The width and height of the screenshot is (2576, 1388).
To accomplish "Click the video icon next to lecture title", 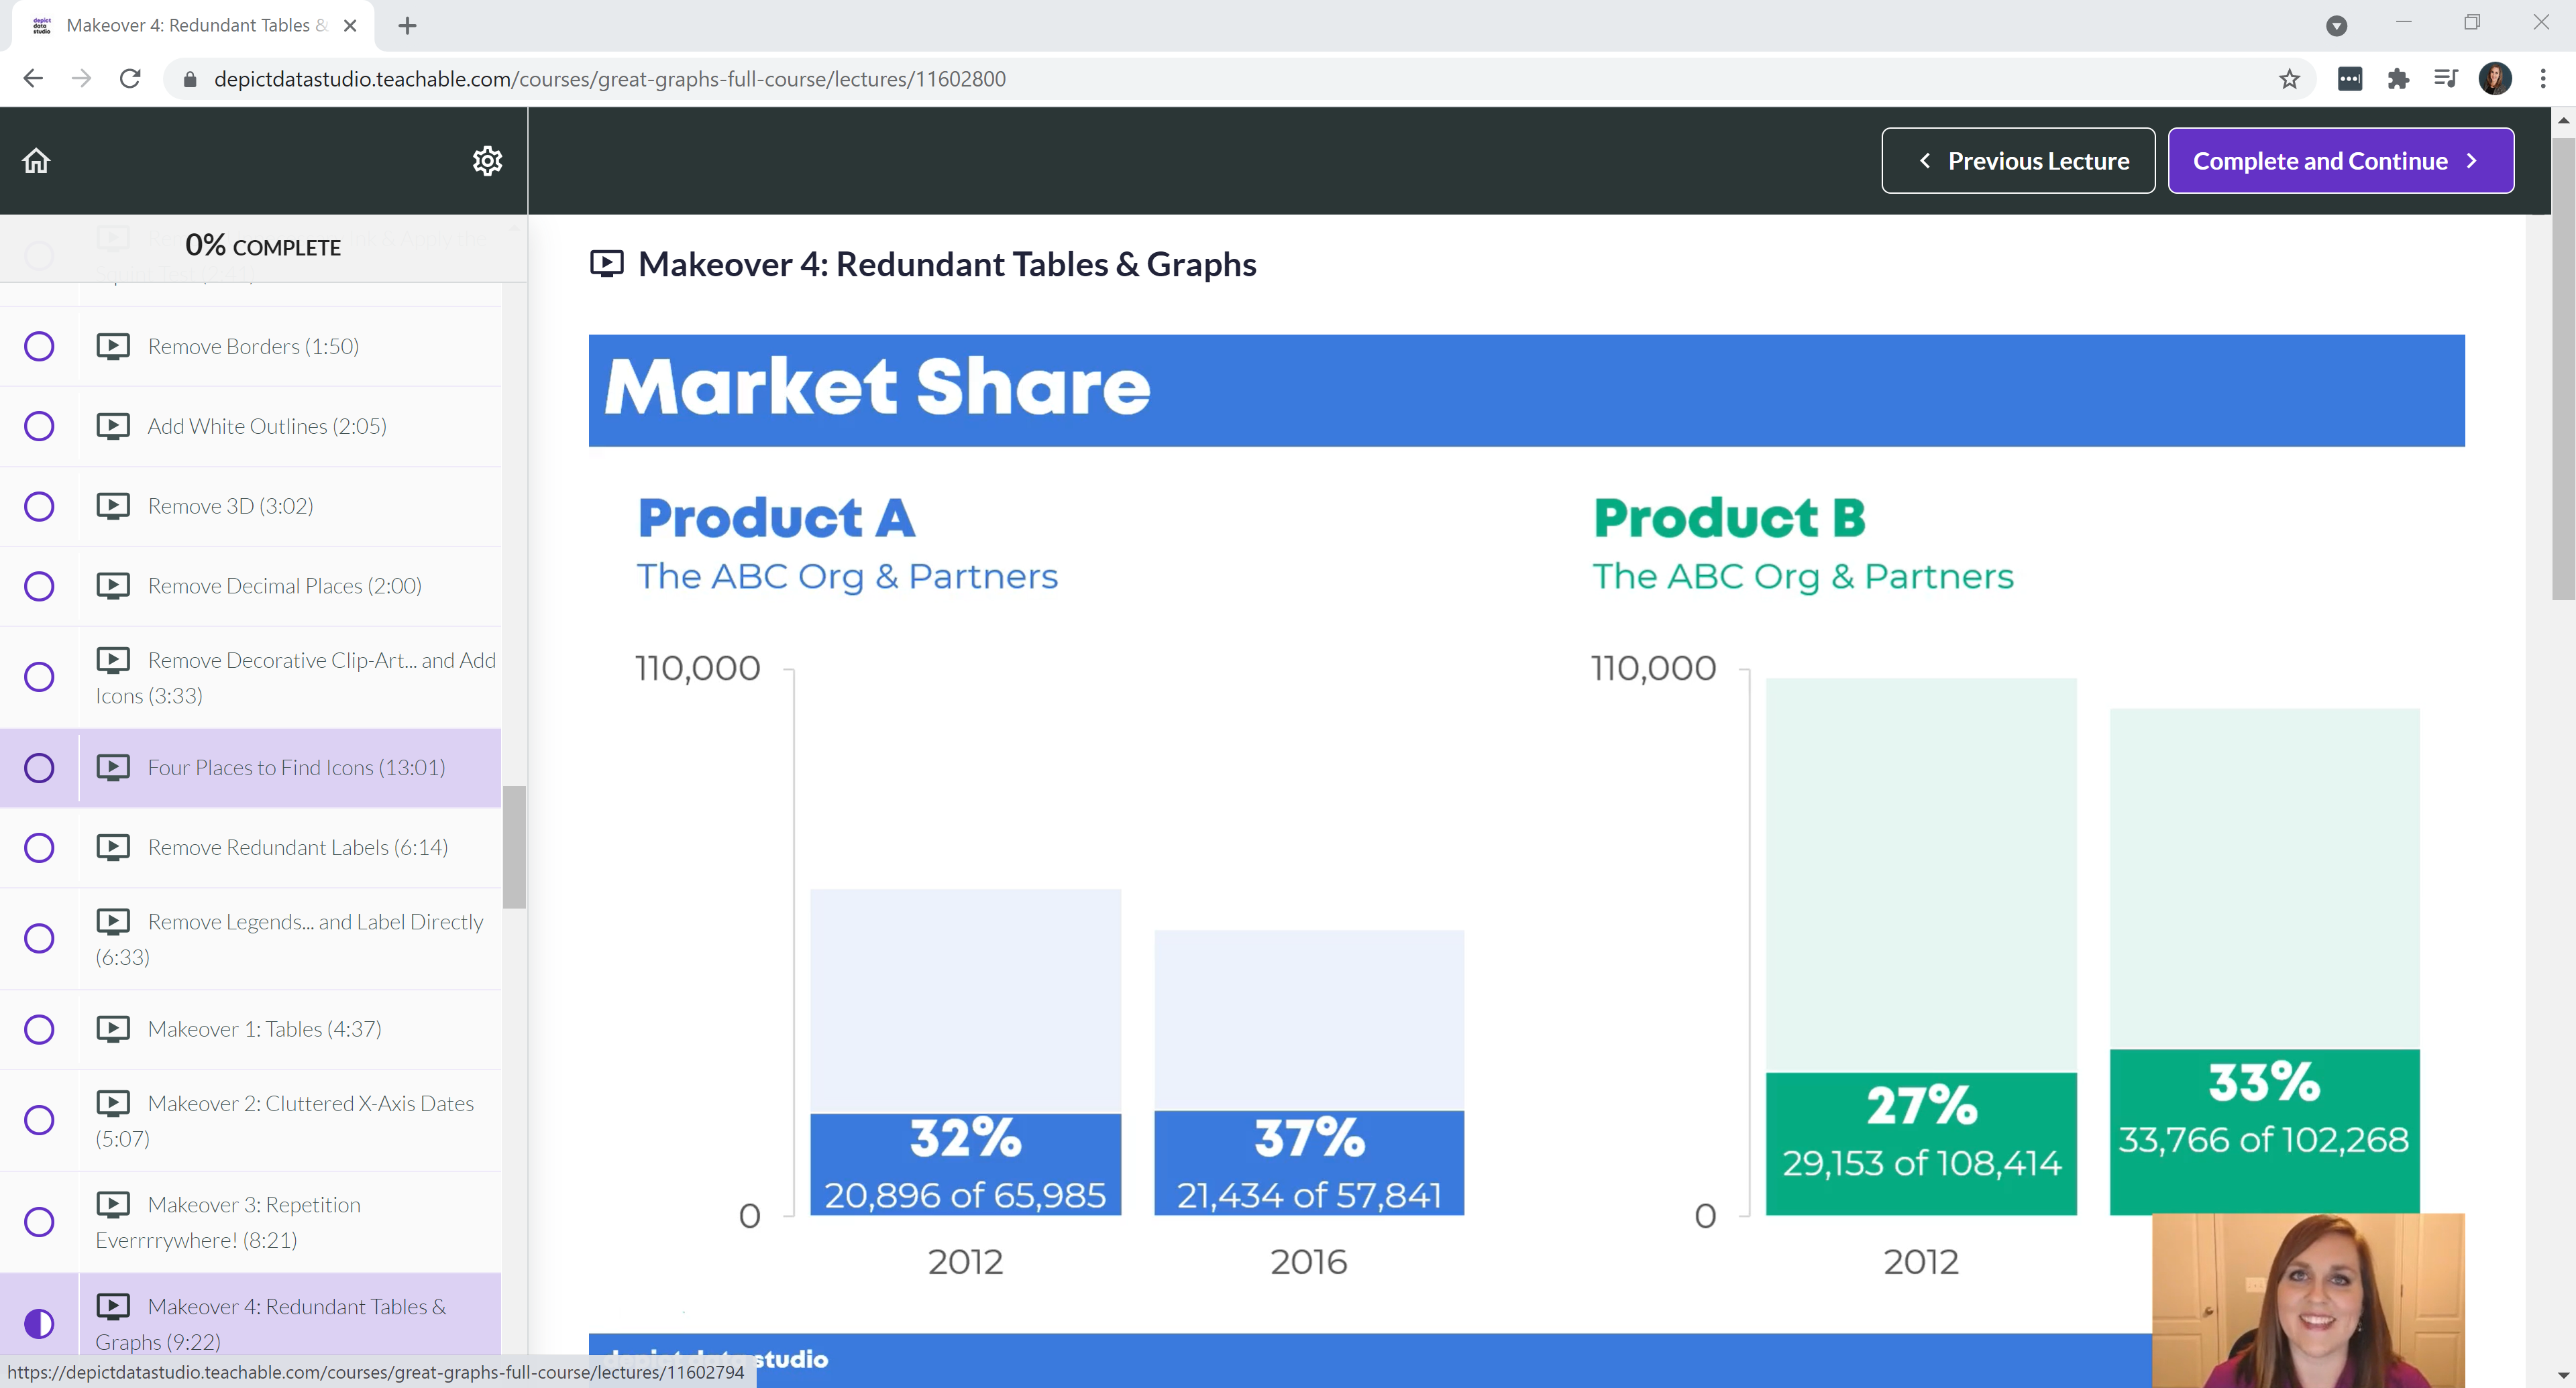I will (607, 264).
